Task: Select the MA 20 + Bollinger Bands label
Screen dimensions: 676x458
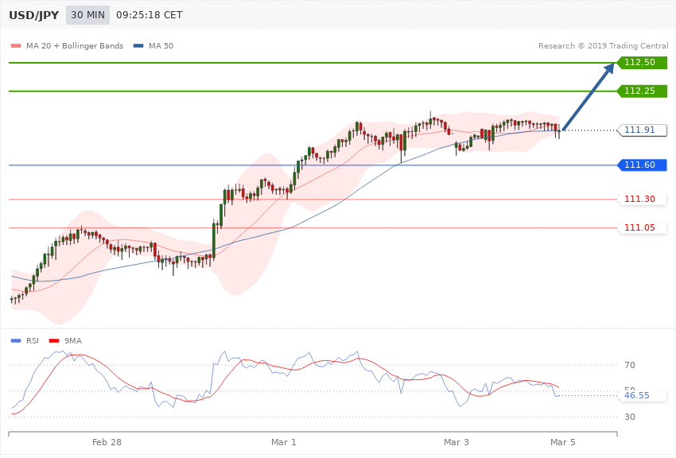Action: point(75,45)
